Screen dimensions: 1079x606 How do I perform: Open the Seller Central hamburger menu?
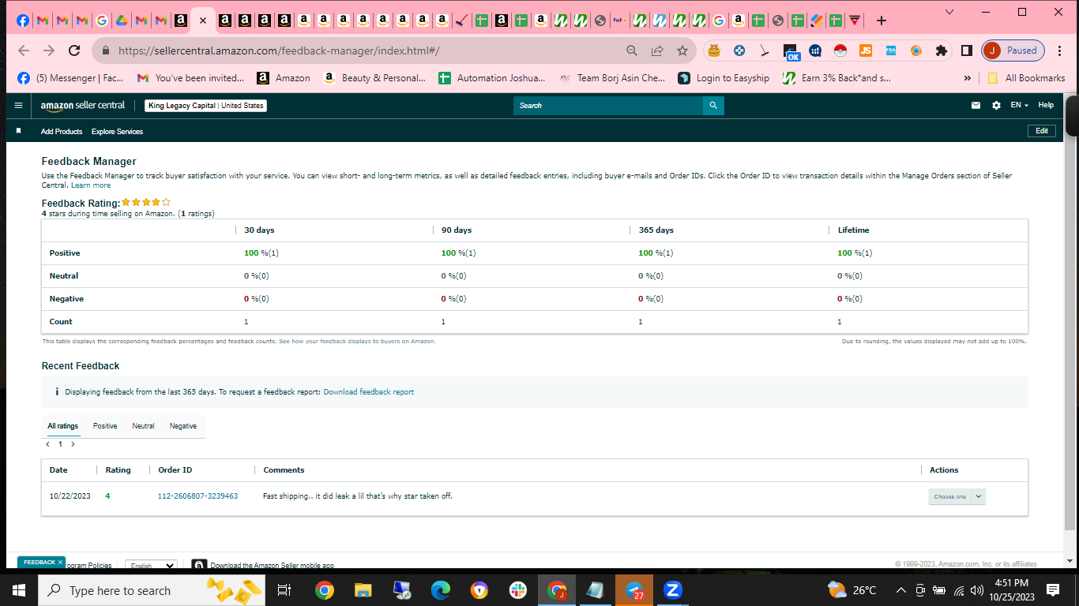point(19,105)
